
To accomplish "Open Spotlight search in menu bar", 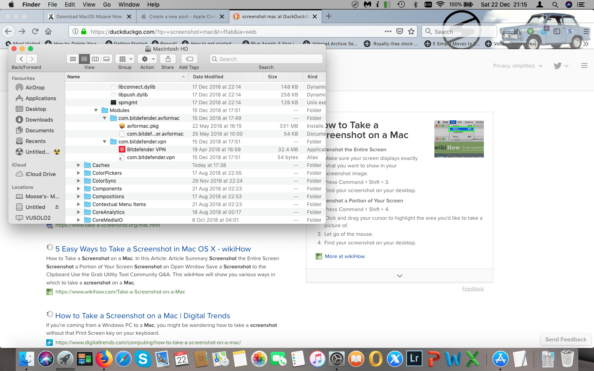I will (x=555, y=5).
